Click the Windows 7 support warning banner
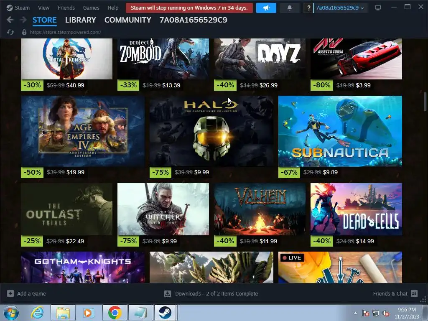428x321 pixels. click(189, 8)
